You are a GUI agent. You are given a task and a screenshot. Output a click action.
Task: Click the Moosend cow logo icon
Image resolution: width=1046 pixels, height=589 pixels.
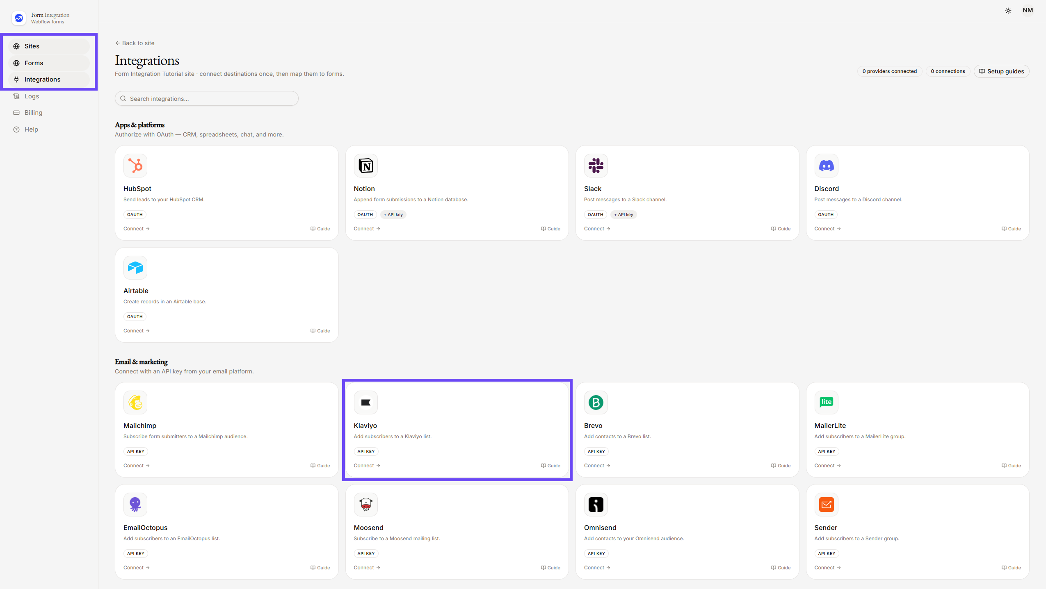pos(365,505)
